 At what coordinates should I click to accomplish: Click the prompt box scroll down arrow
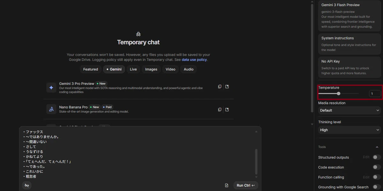click(x=256, y=177)
